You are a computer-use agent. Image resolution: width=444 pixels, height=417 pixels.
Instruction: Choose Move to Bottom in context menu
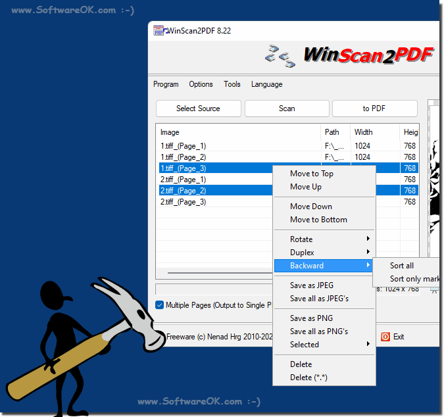point(324,220)
